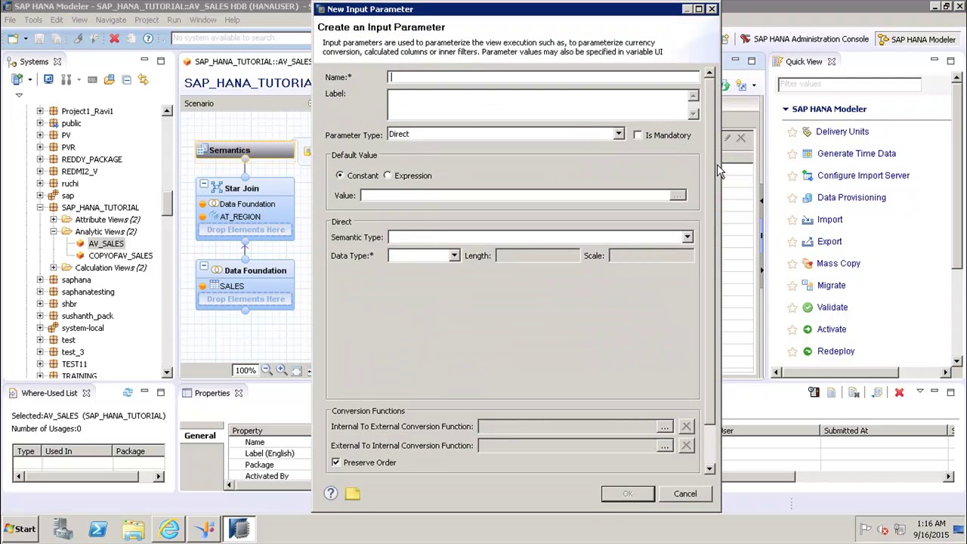Open the Navigate menu
Screen dimensions: 967x544
click(x=110, y=20)
